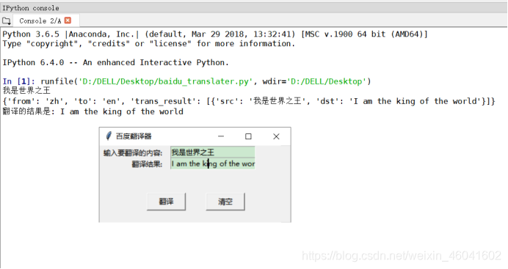Click the 翻译结果 label
This screenshot has width=508, height=269.
(147, 164)
